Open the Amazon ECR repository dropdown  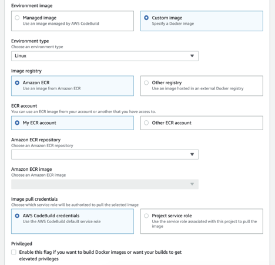pyautogui.click(x=105, y=154)
